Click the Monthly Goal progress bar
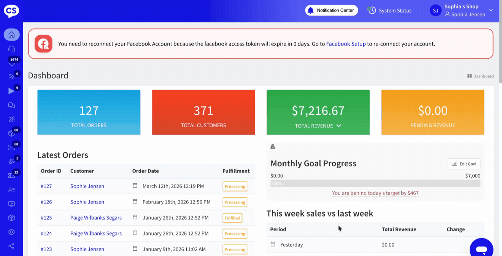This screenshot has height=256, width=502. click(375, 183)
